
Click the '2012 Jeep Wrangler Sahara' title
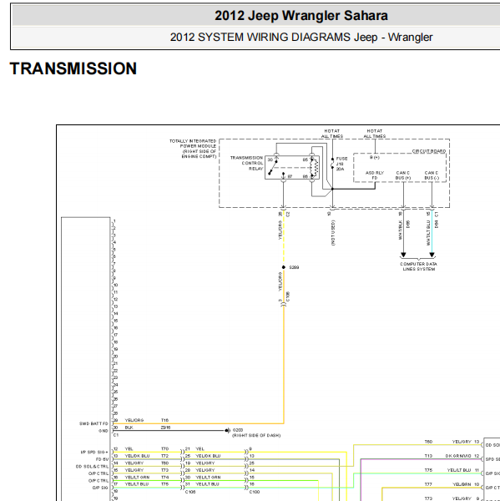click(301, 16)
